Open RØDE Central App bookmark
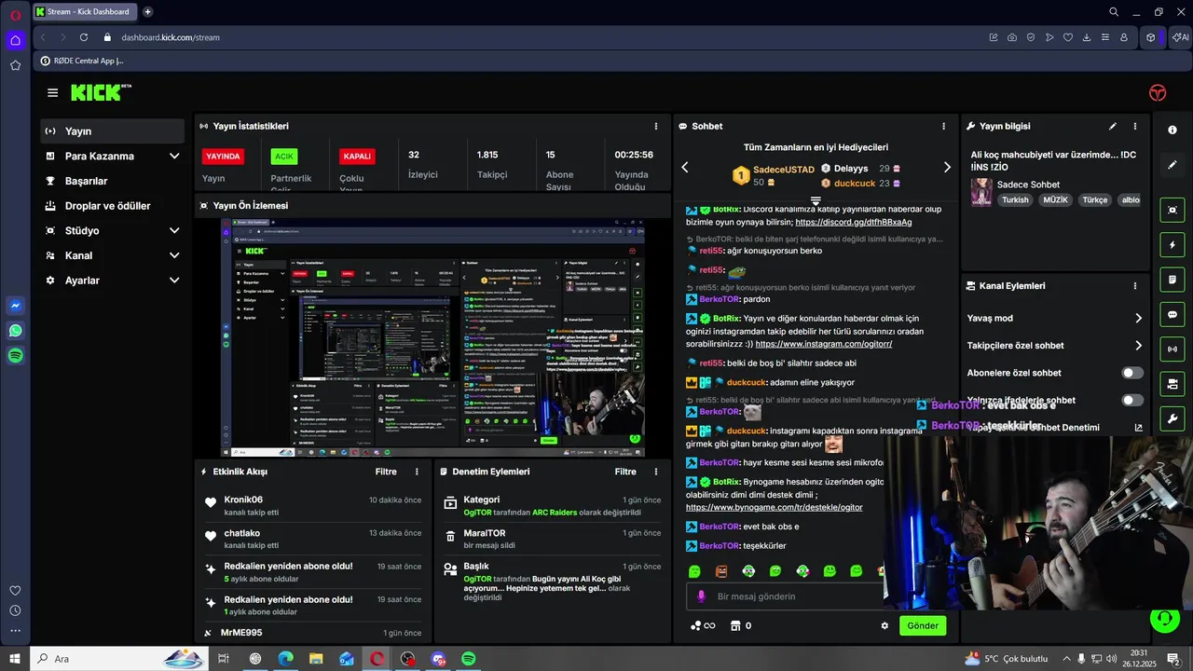The width and height of the screenshot is (1193, 671). (81, 61)
